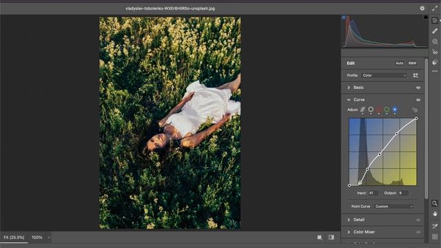Select the curve's bottom-left endpoint
This screenshot has height=248, width=441.
tap(349, 185)
